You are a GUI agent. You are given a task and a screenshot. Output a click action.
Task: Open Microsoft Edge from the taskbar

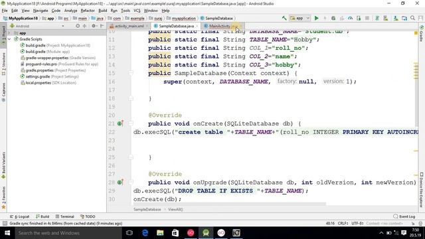pyautogui.click(x=145, y=233)
